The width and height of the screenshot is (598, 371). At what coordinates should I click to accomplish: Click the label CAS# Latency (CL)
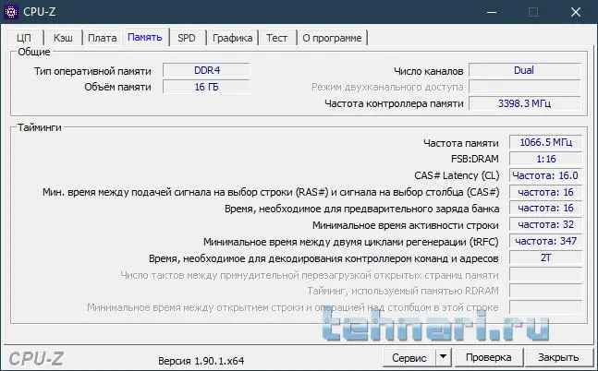[x=457, y=175]
